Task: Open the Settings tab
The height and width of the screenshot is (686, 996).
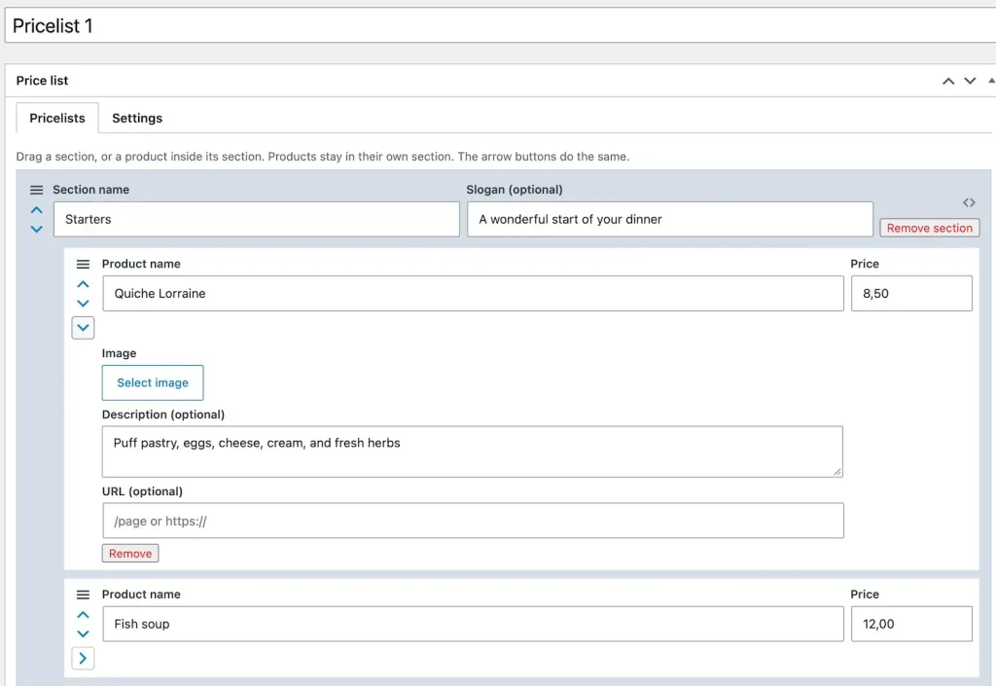Action: click(137, 118)
